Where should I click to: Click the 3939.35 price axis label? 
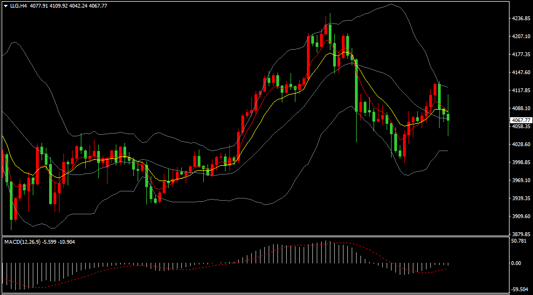(521, 198)
